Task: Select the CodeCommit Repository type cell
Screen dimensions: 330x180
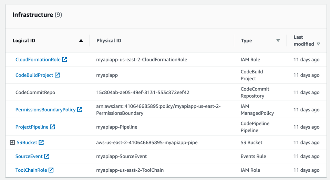Action: [255, 92]
